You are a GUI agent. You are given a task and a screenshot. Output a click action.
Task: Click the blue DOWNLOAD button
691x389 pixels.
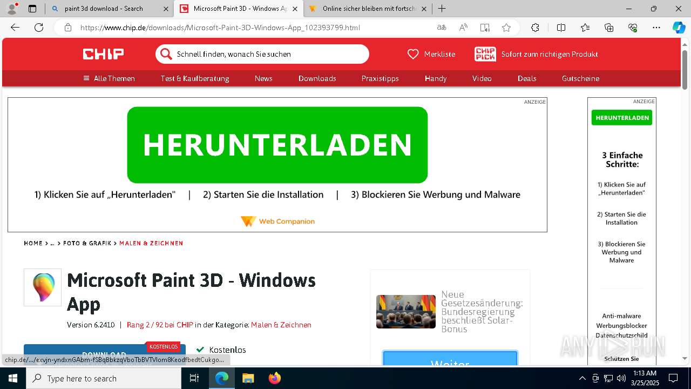pyautogui.click(x=105, y=354)
